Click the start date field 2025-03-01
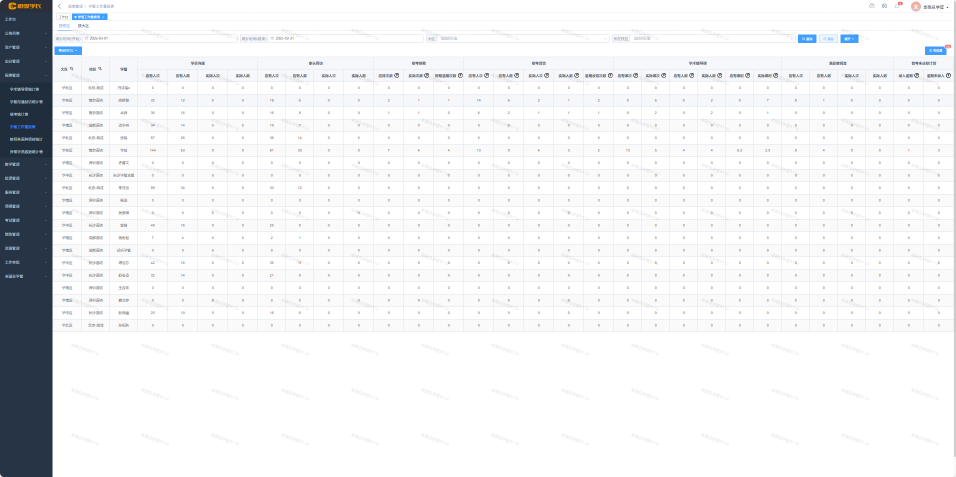956x477 pixels. pyautogui.click(x=160, y=38)
